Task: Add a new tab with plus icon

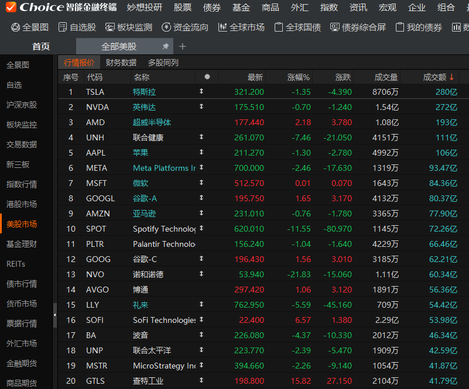Action: [x=183, y=47]
